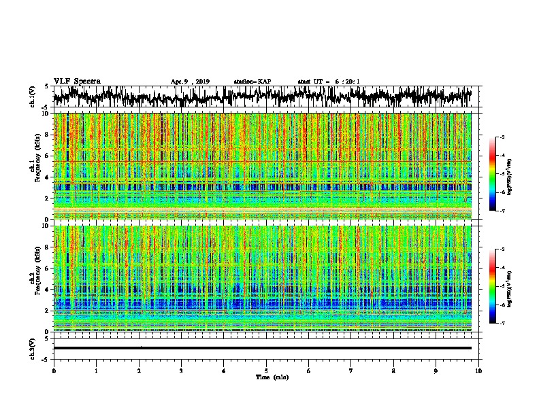
Task: Click inside the ch.2 spectrogram panel
Action: 262,279
